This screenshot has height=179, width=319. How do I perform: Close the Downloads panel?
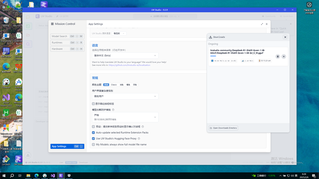[285, 37]
